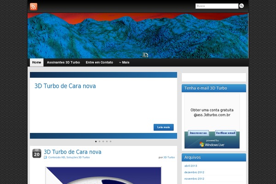Open the Entre em Contato page

click(x=99, y=63)
